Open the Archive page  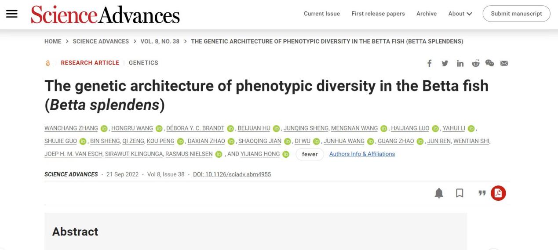click(x=427, y=14)
